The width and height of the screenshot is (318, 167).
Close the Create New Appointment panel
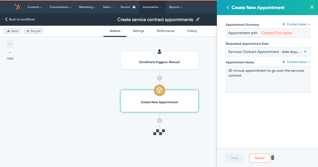(x=312, y=7)
